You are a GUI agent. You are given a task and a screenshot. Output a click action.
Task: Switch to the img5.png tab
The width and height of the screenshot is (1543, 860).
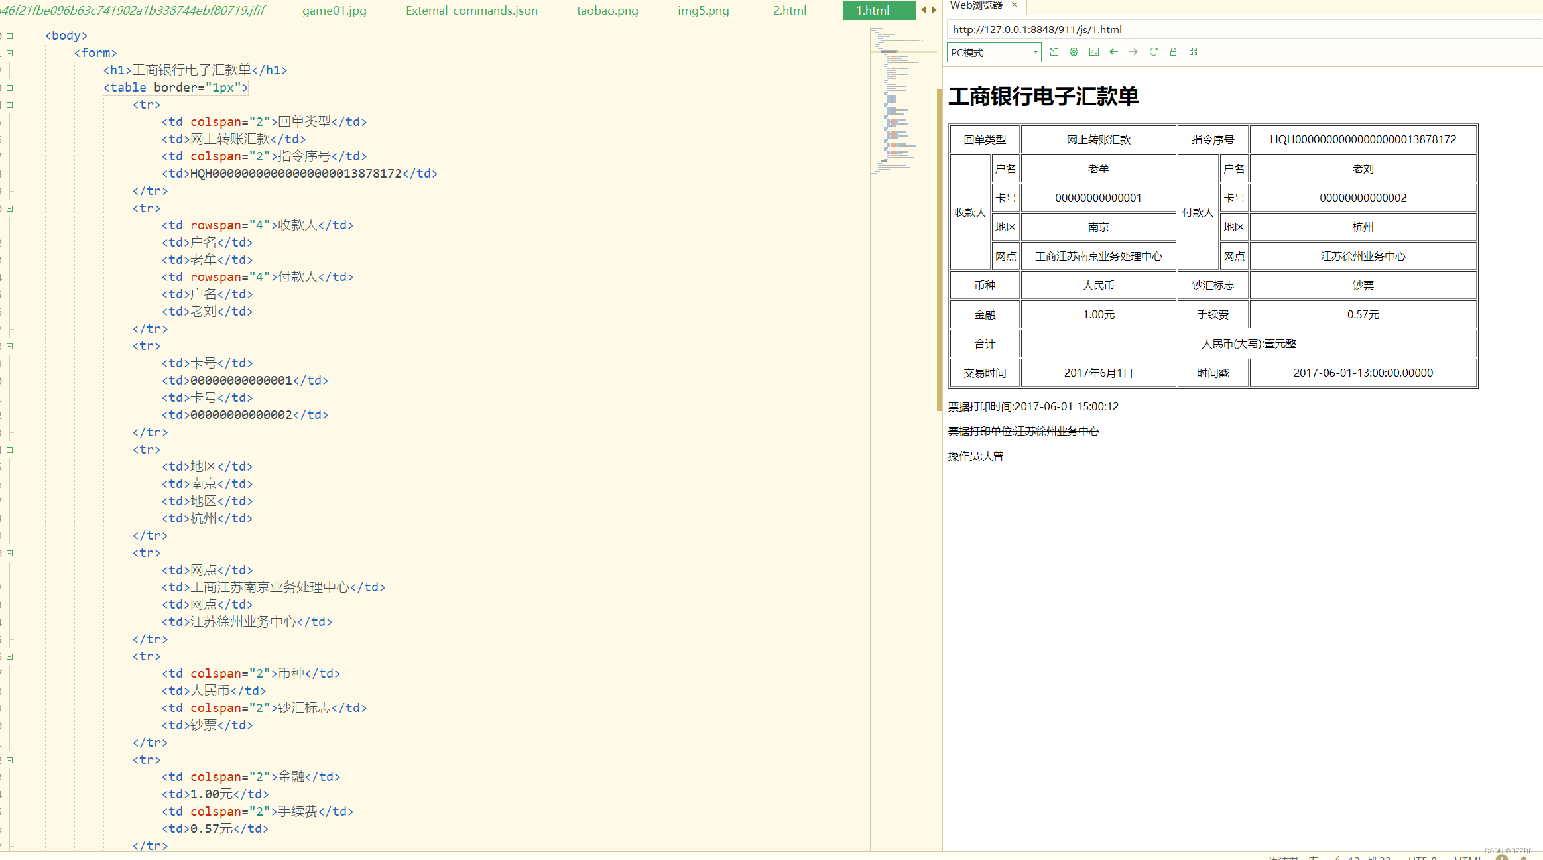703,11
